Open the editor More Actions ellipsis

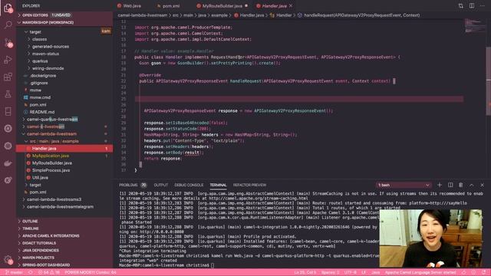click(x=483, y=5)
